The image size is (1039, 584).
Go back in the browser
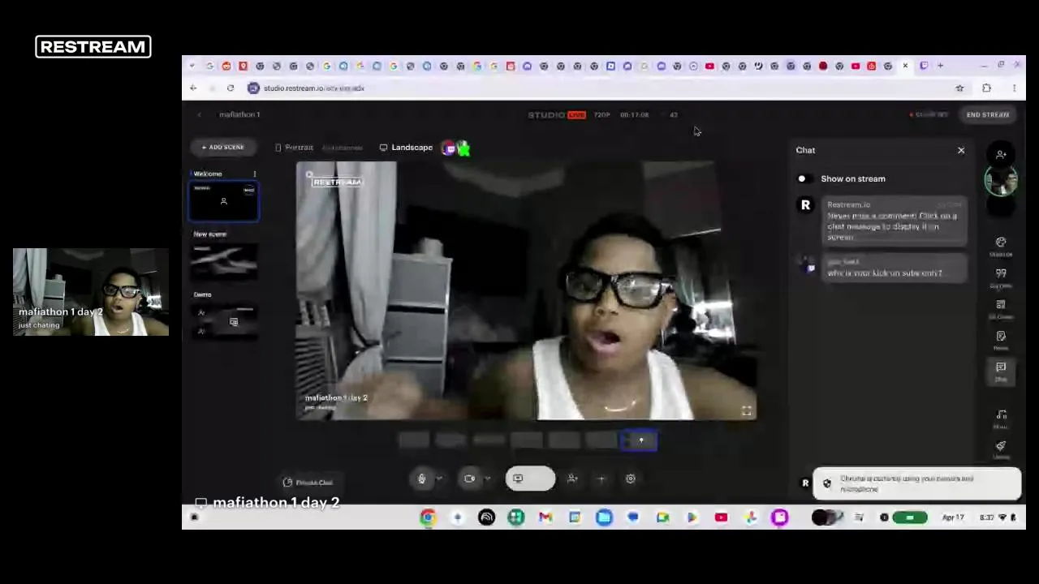pyautogui.click(x=193, y=88)
